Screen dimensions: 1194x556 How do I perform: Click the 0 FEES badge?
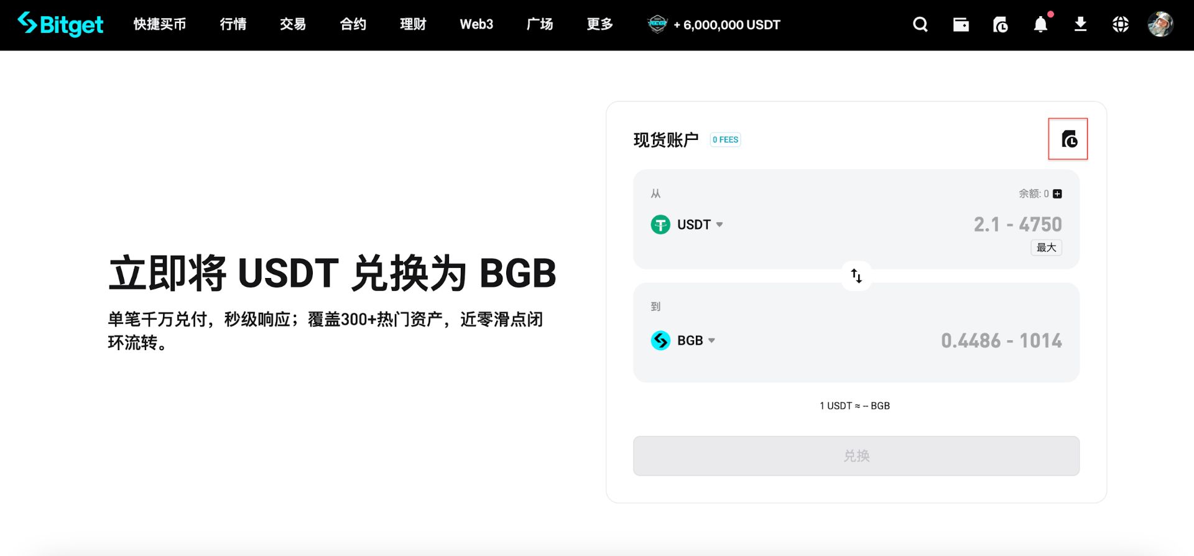[726, 140]
